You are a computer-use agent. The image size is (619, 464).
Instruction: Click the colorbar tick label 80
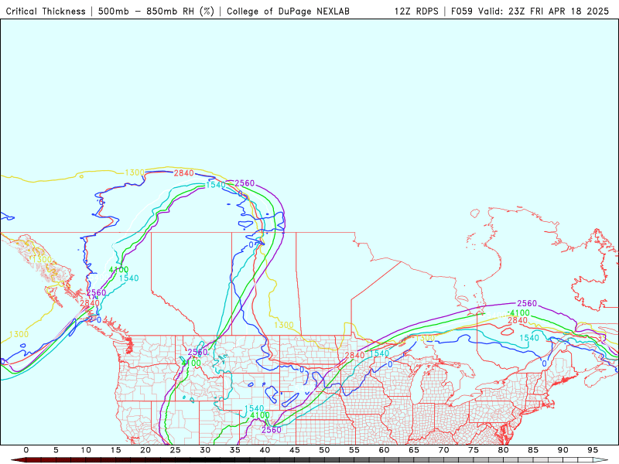(504, 450)
